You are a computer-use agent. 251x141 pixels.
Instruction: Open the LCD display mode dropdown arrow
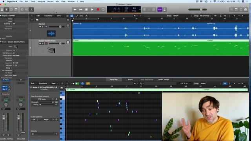[140, 9]
